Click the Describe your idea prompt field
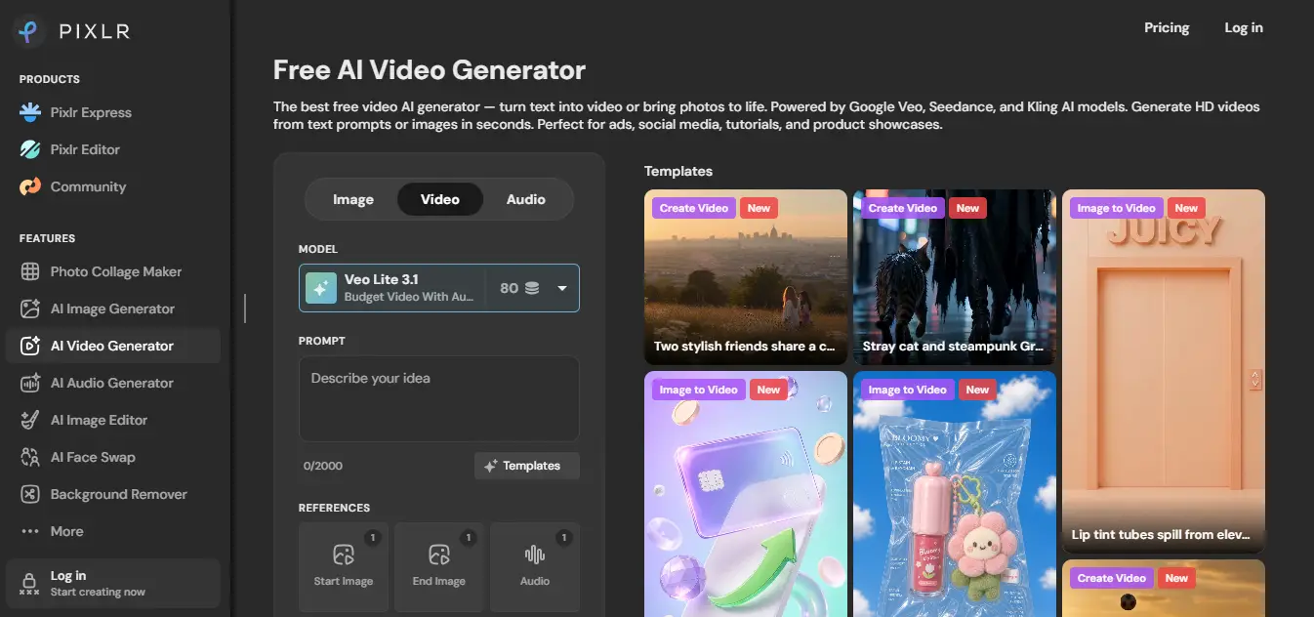Screen dimensions: 1314x617 (439, 398)
